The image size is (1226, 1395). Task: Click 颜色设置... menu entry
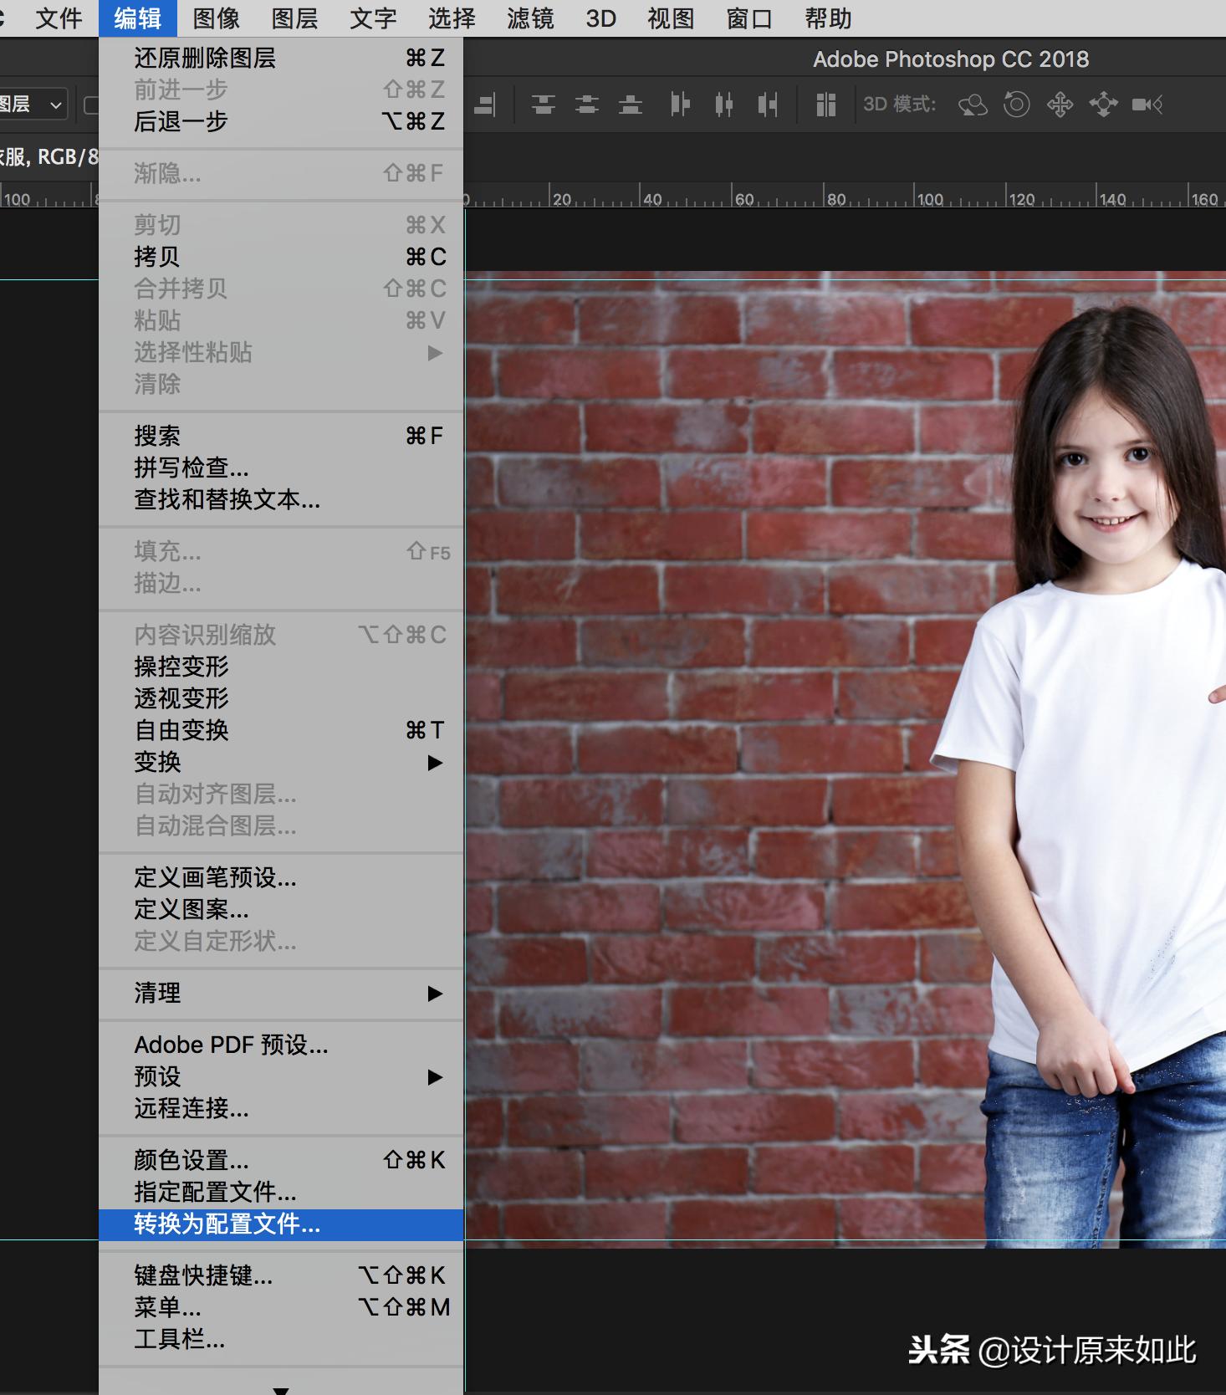[192, 1161]
